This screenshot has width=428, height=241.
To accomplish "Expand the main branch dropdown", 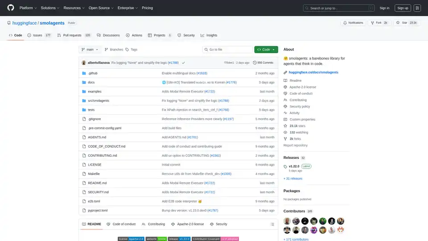I will coord(90,50).
